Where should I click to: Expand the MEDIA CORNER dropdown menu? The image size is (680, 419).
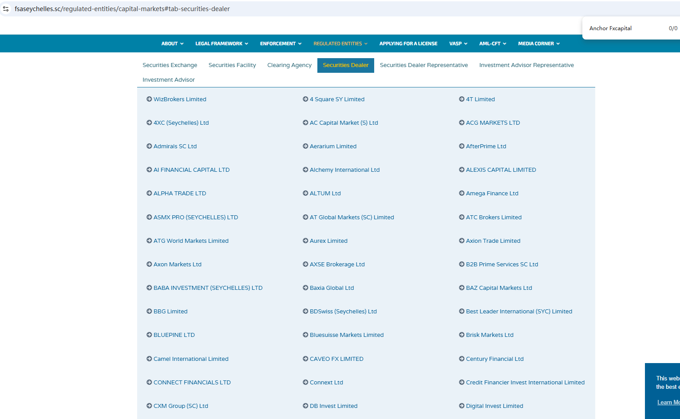(539, 43)
